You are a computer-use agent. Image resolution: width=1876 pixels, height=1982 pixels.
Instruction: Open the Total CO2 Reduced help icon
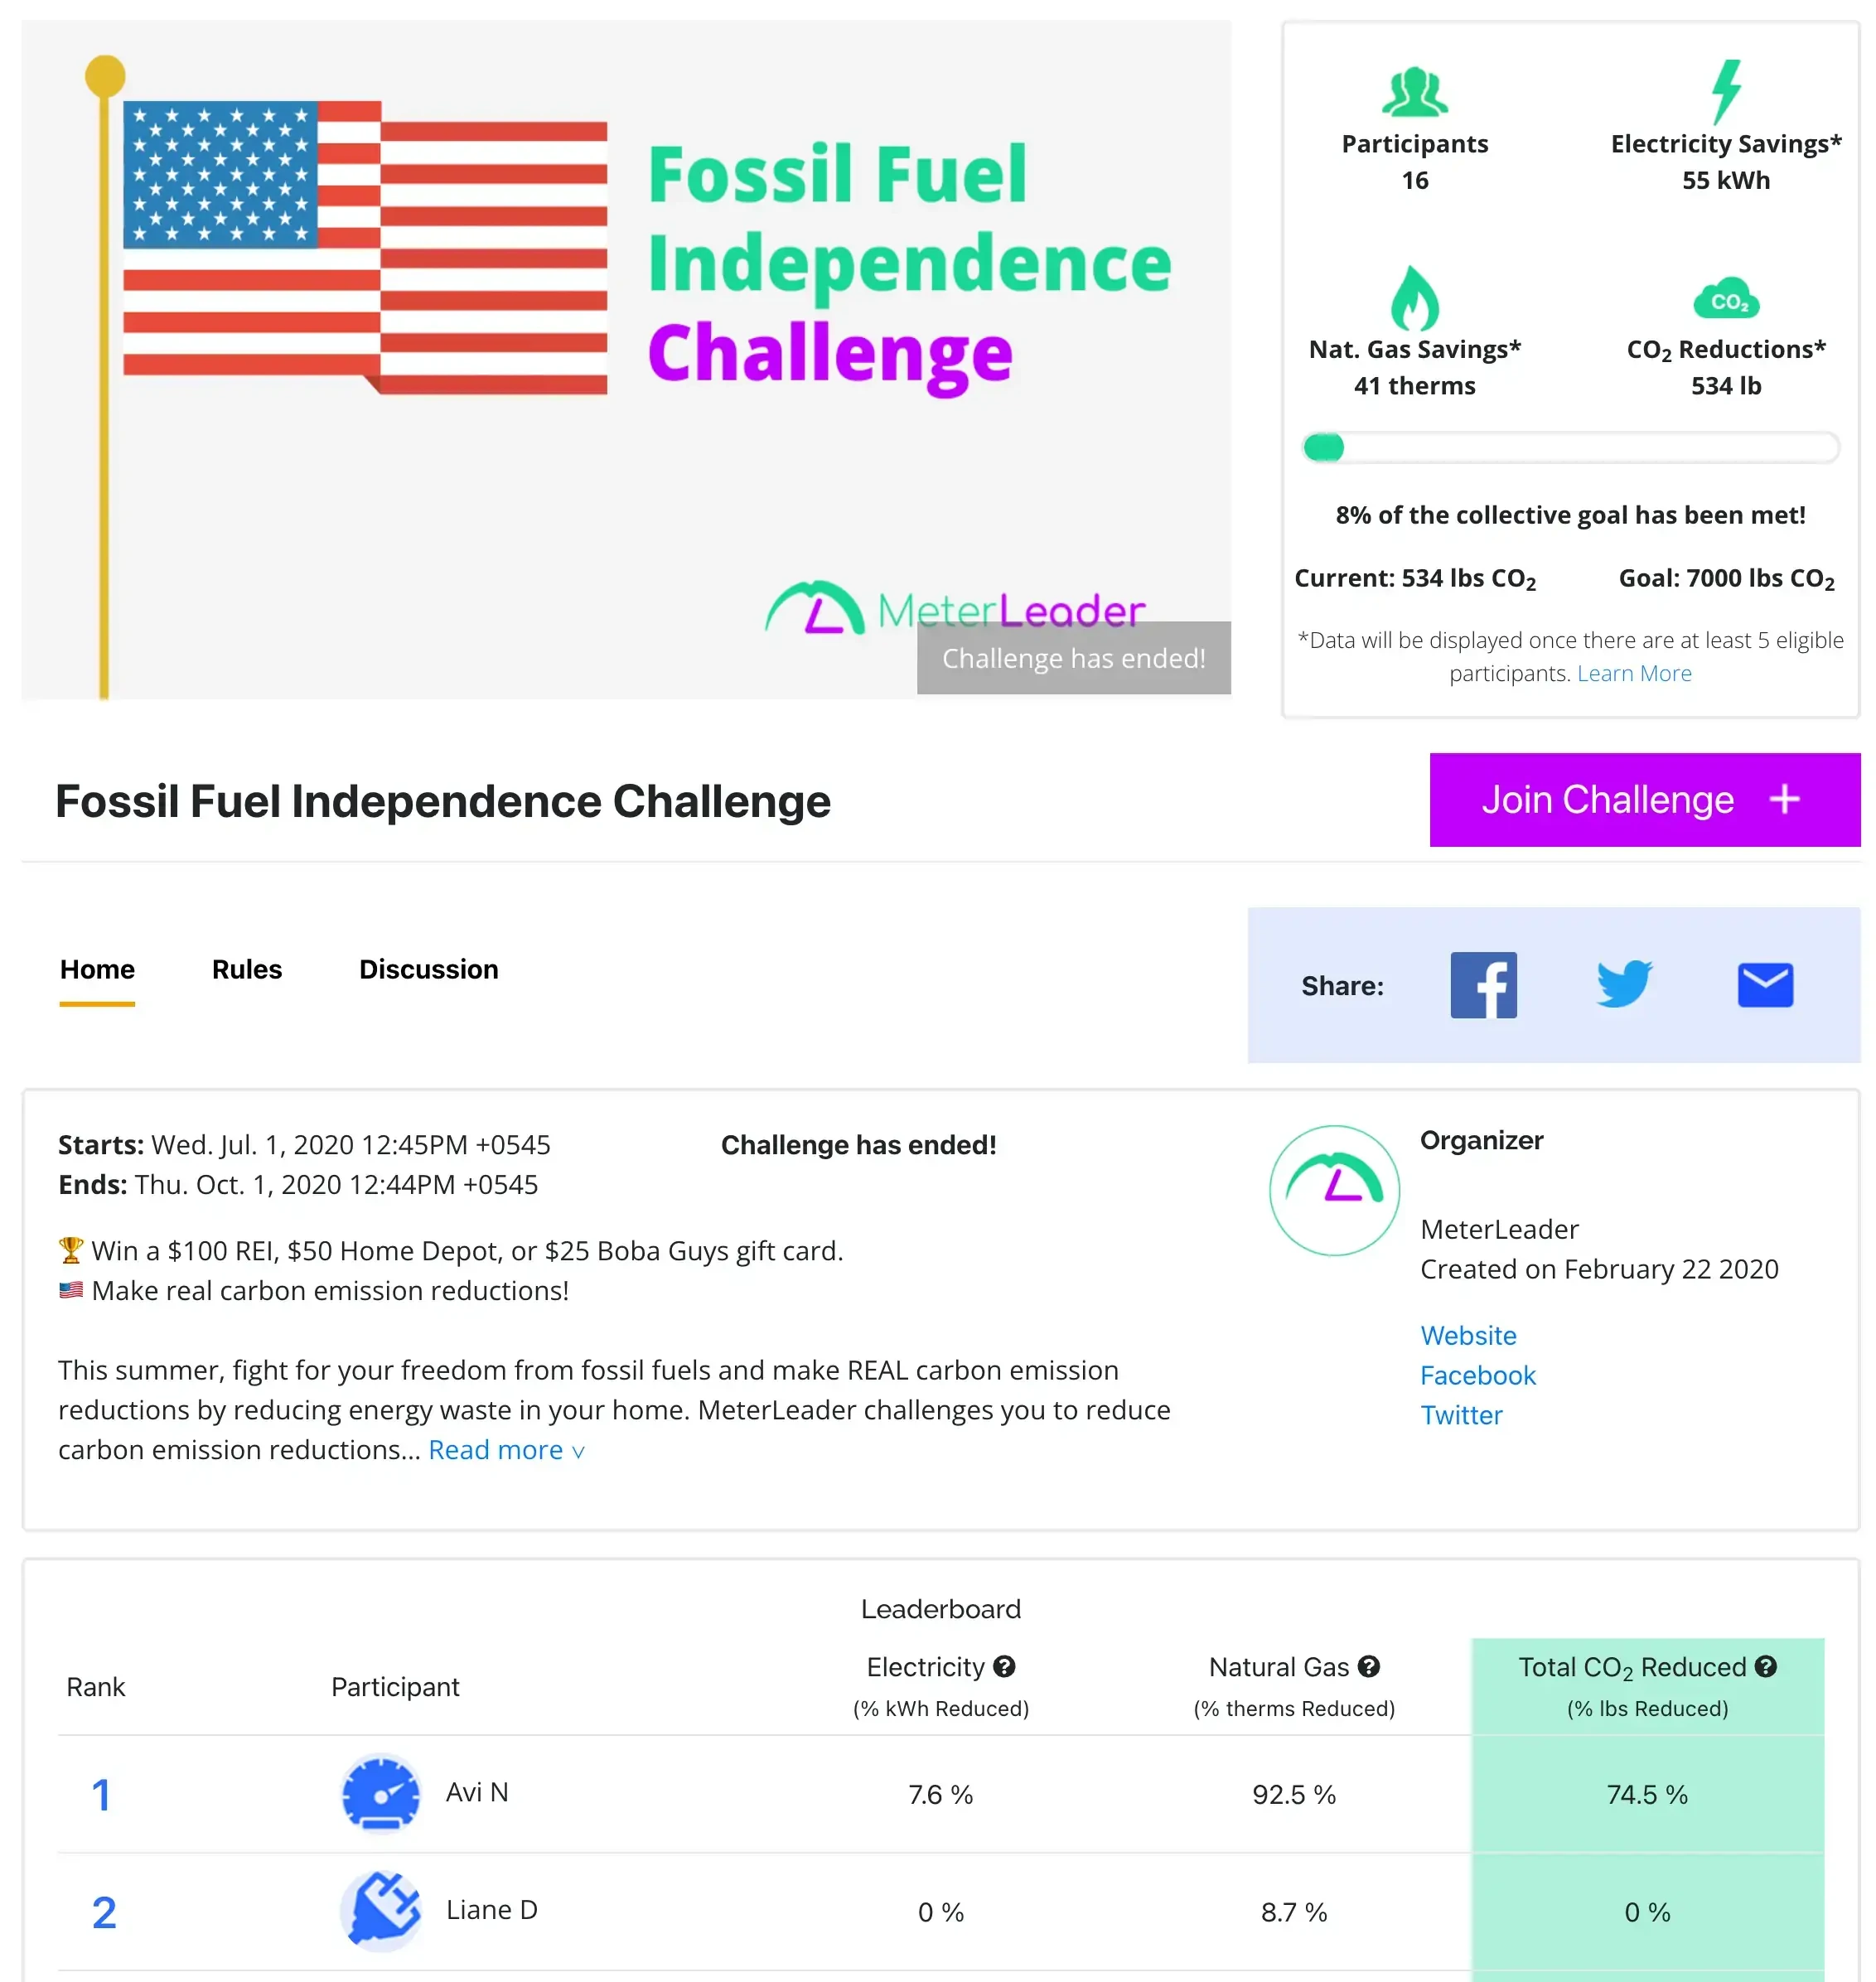pos(1766,1666)
